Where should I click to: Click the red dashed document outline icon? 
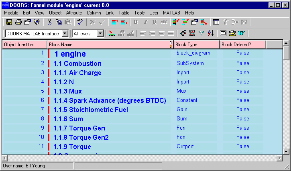coord(192,33)
